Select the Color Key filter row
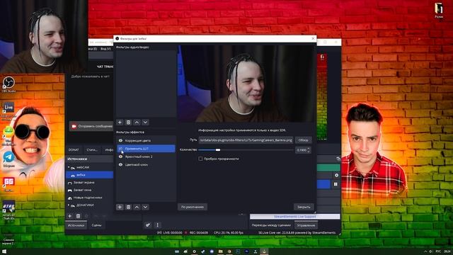 pos(147,165)
